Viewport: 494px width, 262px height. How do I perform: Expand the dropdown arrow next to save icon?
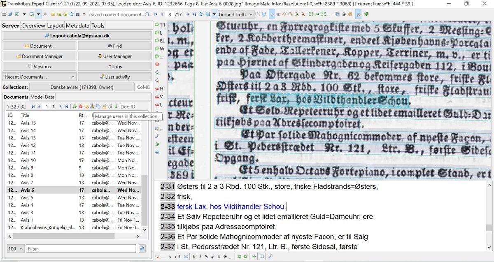(x=214, y=14)
